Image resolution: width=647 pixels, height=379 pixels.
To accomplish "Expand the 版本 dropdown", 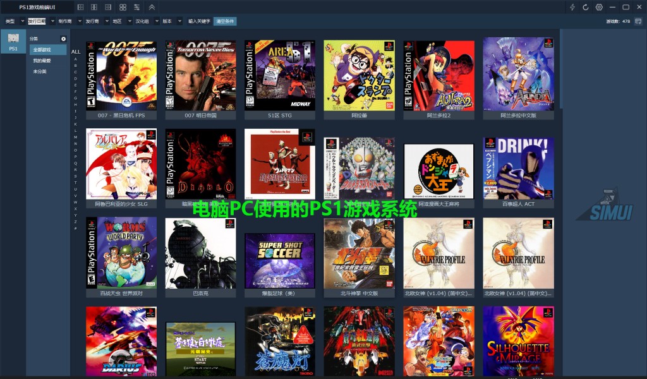I will coord(179,21).
